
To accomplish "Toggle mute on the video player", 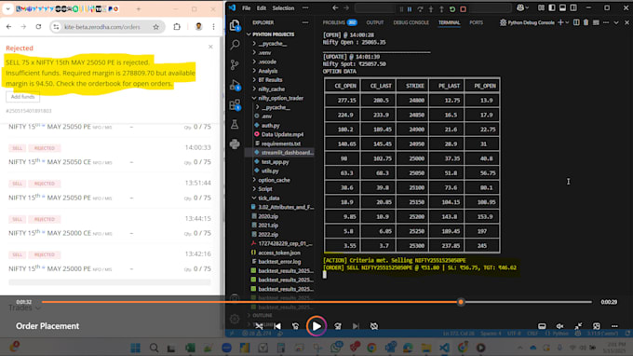I will pos(560,326).
